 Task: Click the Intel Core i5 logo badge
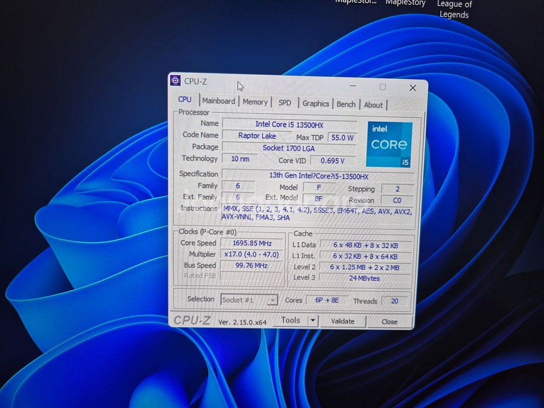tap(390, 145)
